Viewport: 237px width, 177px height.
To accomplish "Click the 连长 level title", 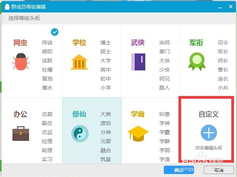I will [223, 79].
